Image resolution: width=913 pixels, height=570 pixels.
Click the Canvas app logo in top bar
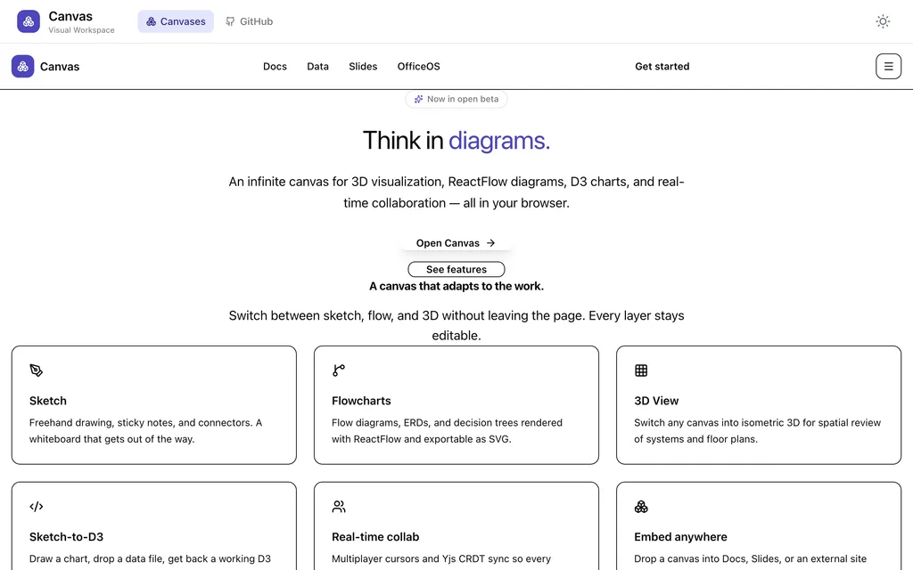(29, 21)
